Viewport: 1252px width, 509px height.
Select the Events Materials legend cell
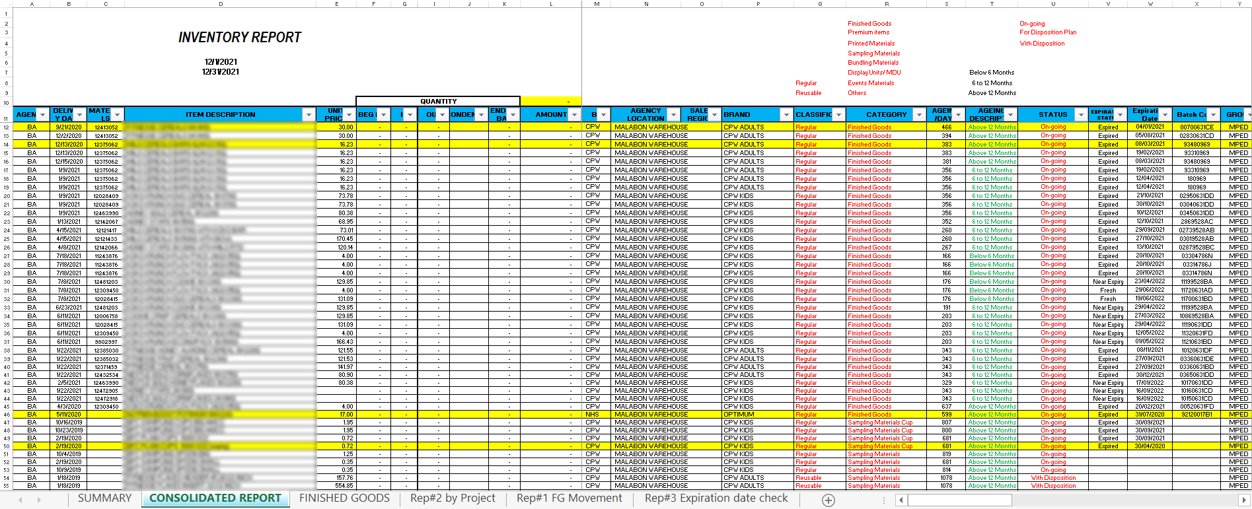871,83
